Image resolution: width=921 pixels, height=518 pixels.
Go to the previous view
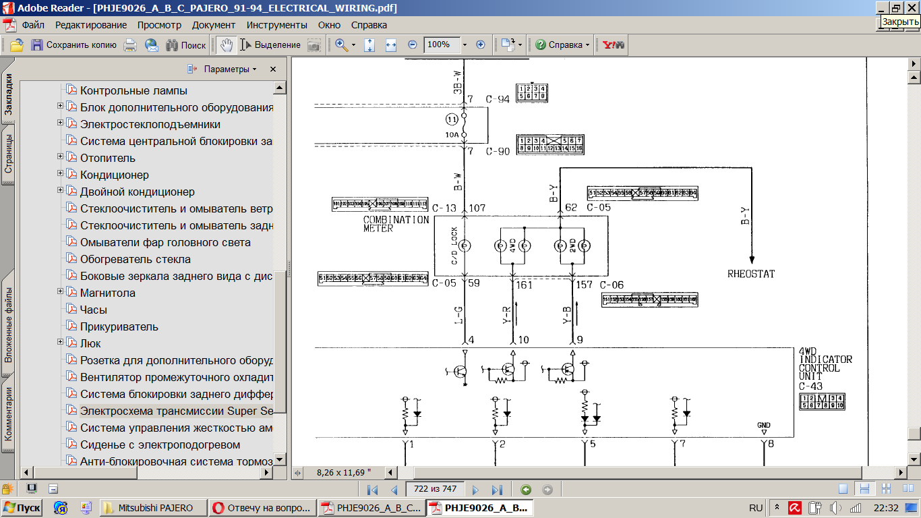tap(526, 490)
